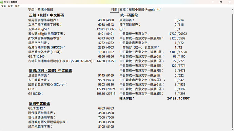
Task: Click the green app icon in title bar
Action: pos(2,2)
